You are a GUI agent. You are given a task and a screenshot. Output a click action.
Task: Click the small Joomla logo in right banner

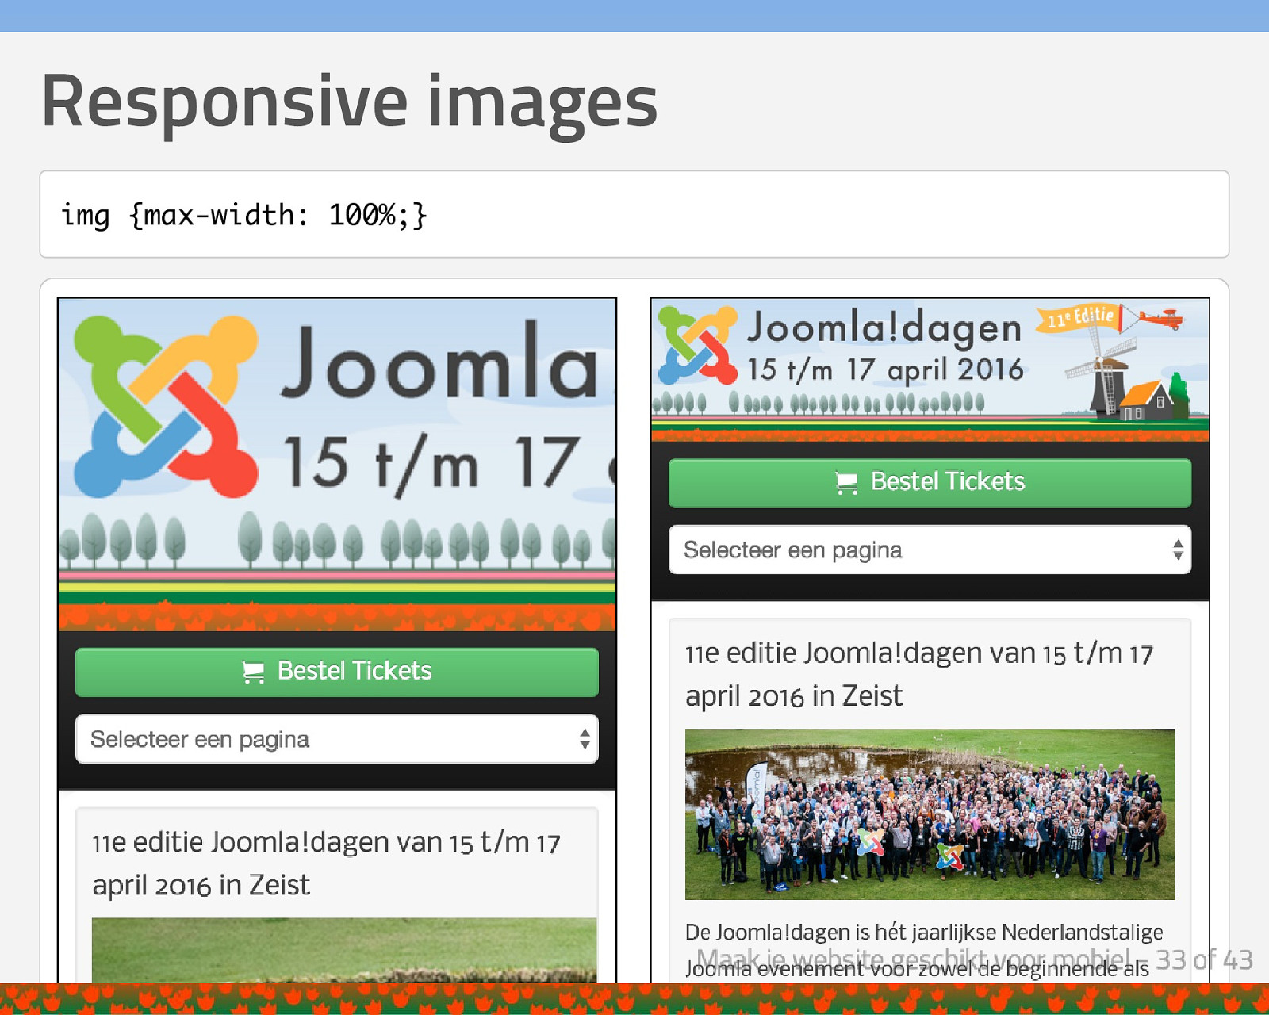pos(698,345)
